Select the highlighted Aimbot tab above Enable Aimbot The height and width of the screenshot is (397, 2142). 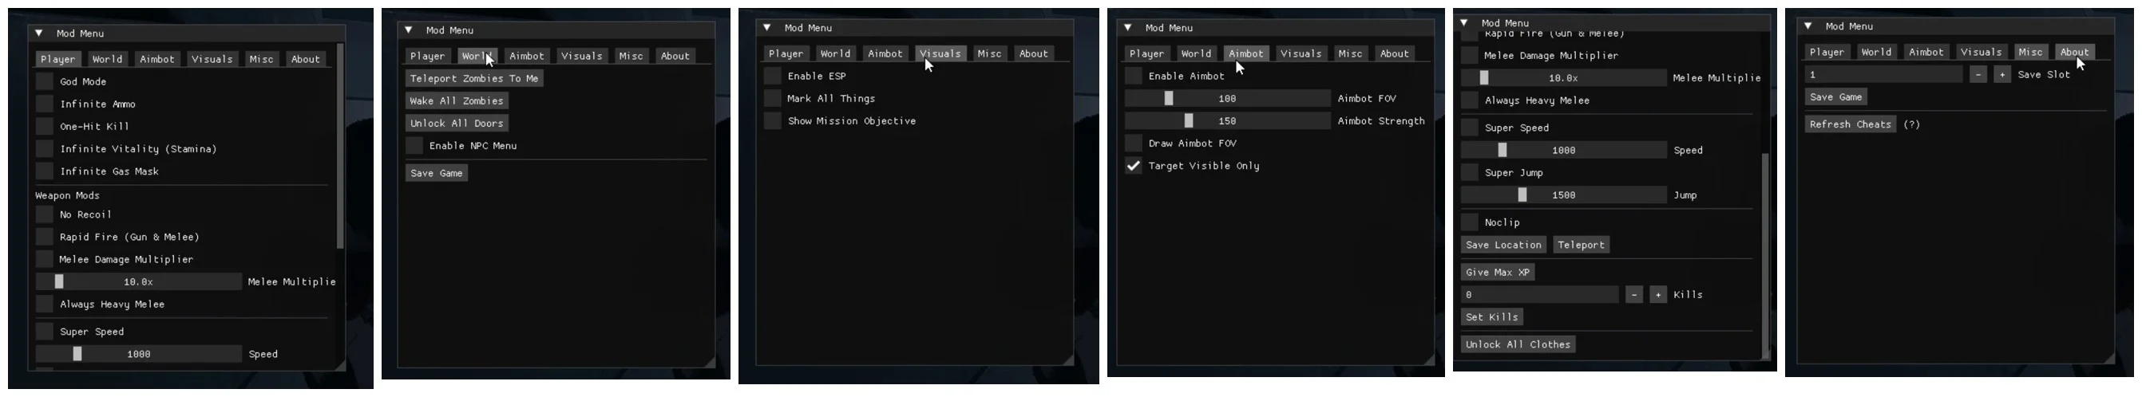pyautogui.click(x=1245, y=53)
